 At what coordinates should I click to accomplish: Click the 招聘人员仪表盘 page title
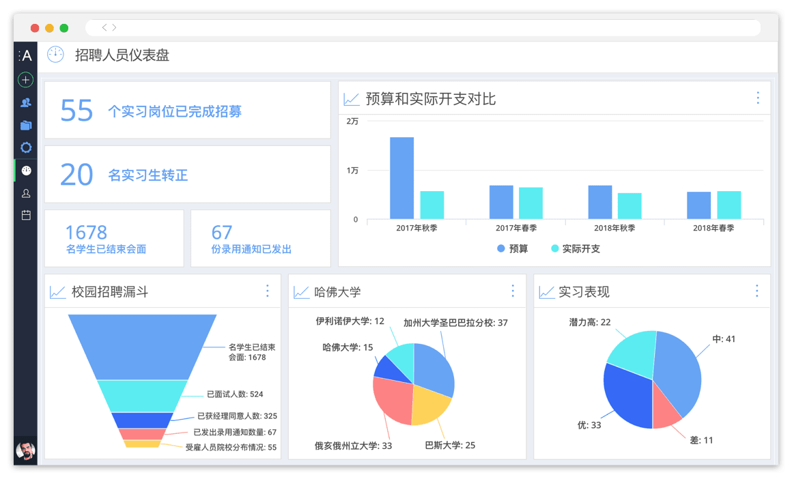122,55
